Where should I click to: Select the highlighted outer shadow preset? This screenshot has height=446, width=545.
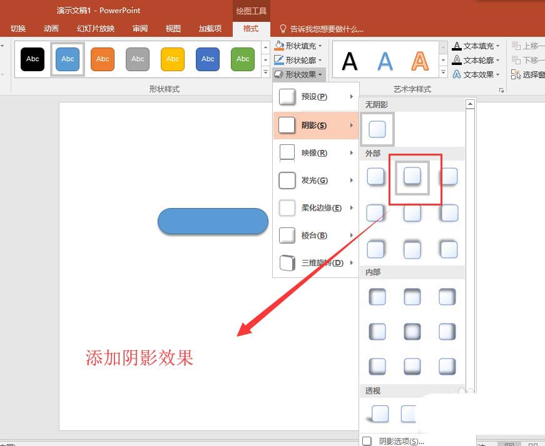point(412,177)
